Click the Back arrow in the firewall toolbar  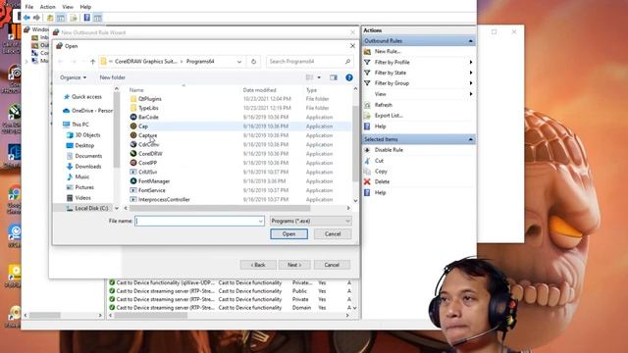coord(26,18)
